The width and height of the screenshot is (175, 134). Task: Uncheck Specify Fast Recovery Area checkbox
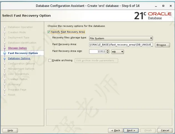pos(49,32)
